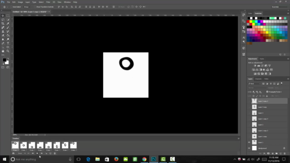Toggle Show Transform Controls checkbox
The height and width of the screenshot is (163, 290).
coord(35,7)
